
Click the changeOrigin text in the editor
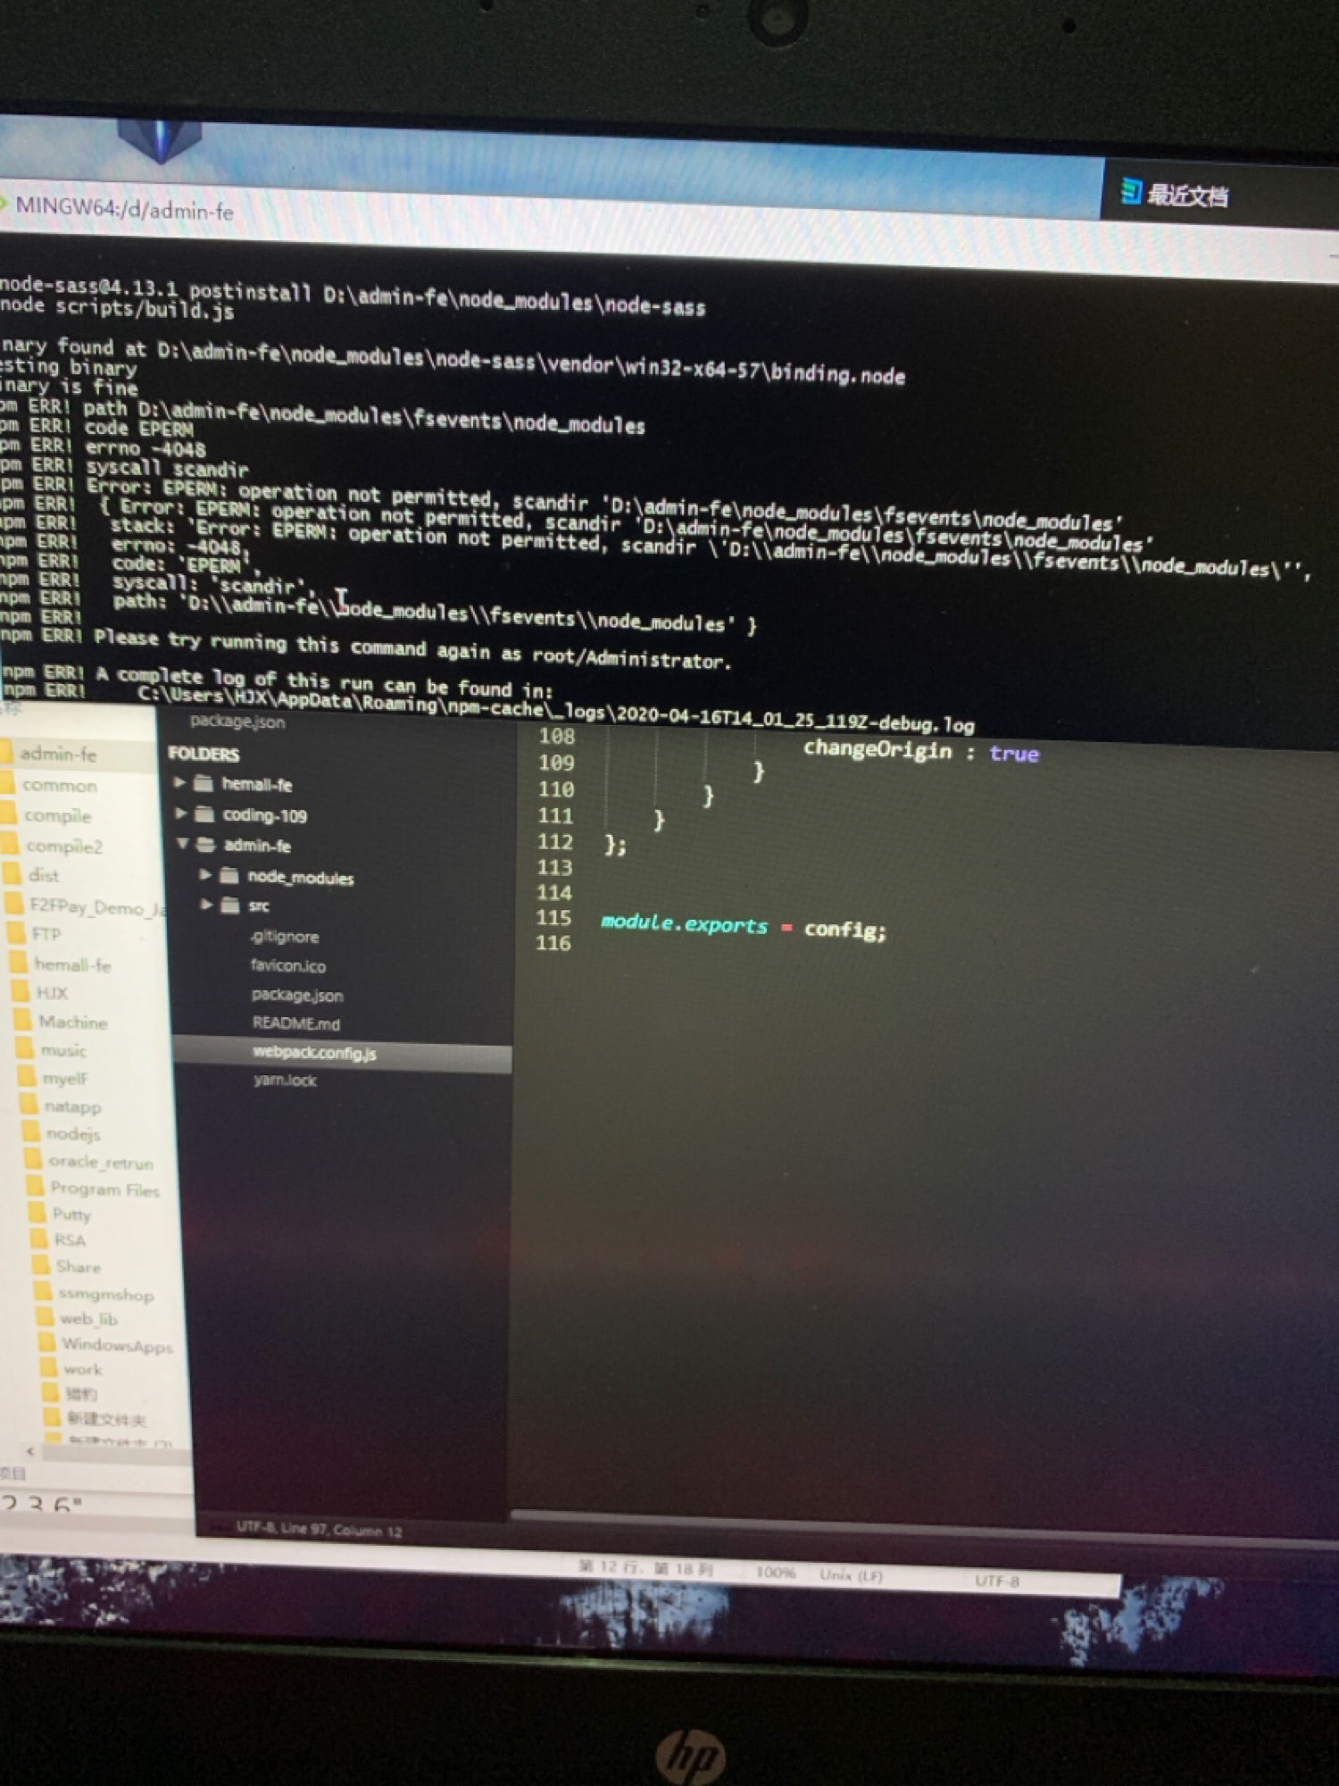pyautogui.click(x=877, y=748)
